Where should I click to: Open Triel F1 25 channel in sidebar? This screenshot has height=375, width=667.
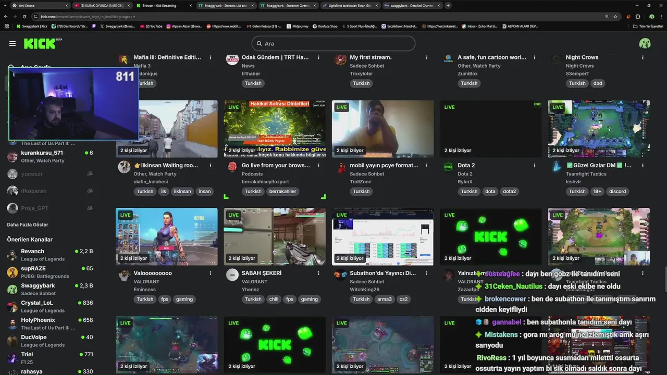tap(50, 358)
